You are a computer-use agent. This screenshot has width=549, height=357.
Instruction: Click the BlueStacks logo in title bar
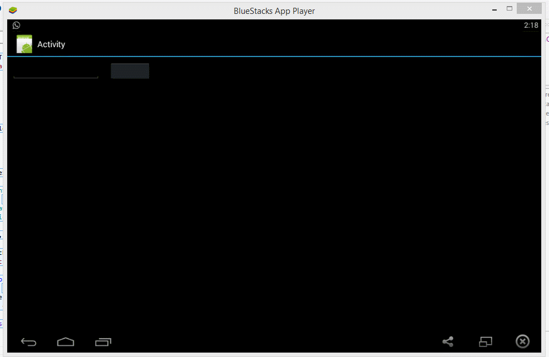click(13, 10)
